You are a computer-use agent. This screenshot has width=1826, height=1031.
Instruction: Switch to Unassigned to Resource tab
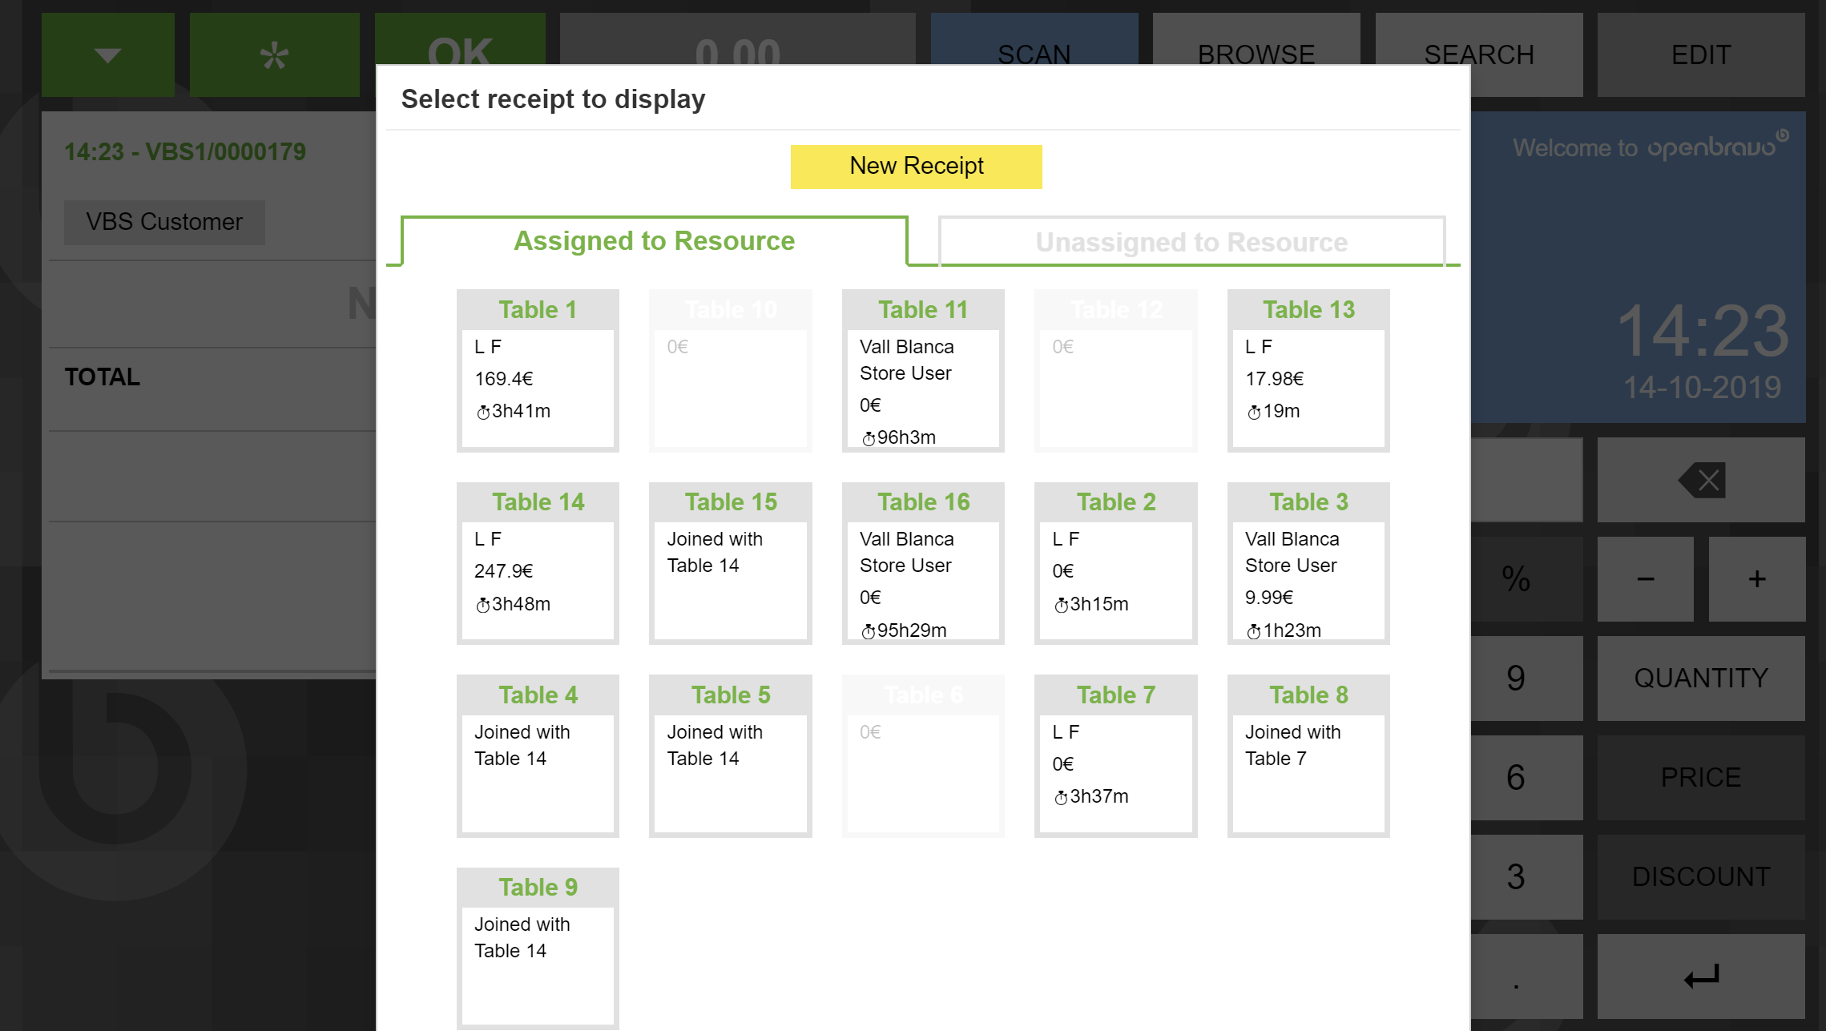click(x=1191, y=242)
